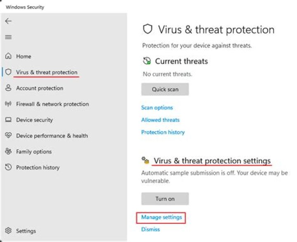
Task: Open Account protection in the sidebar
Action: (x=40, y=88)
